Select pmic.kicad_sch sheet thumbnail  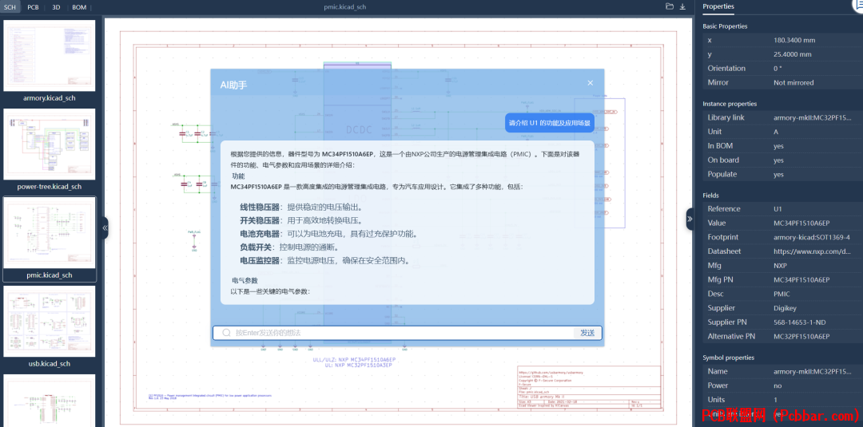click(50, 233)
